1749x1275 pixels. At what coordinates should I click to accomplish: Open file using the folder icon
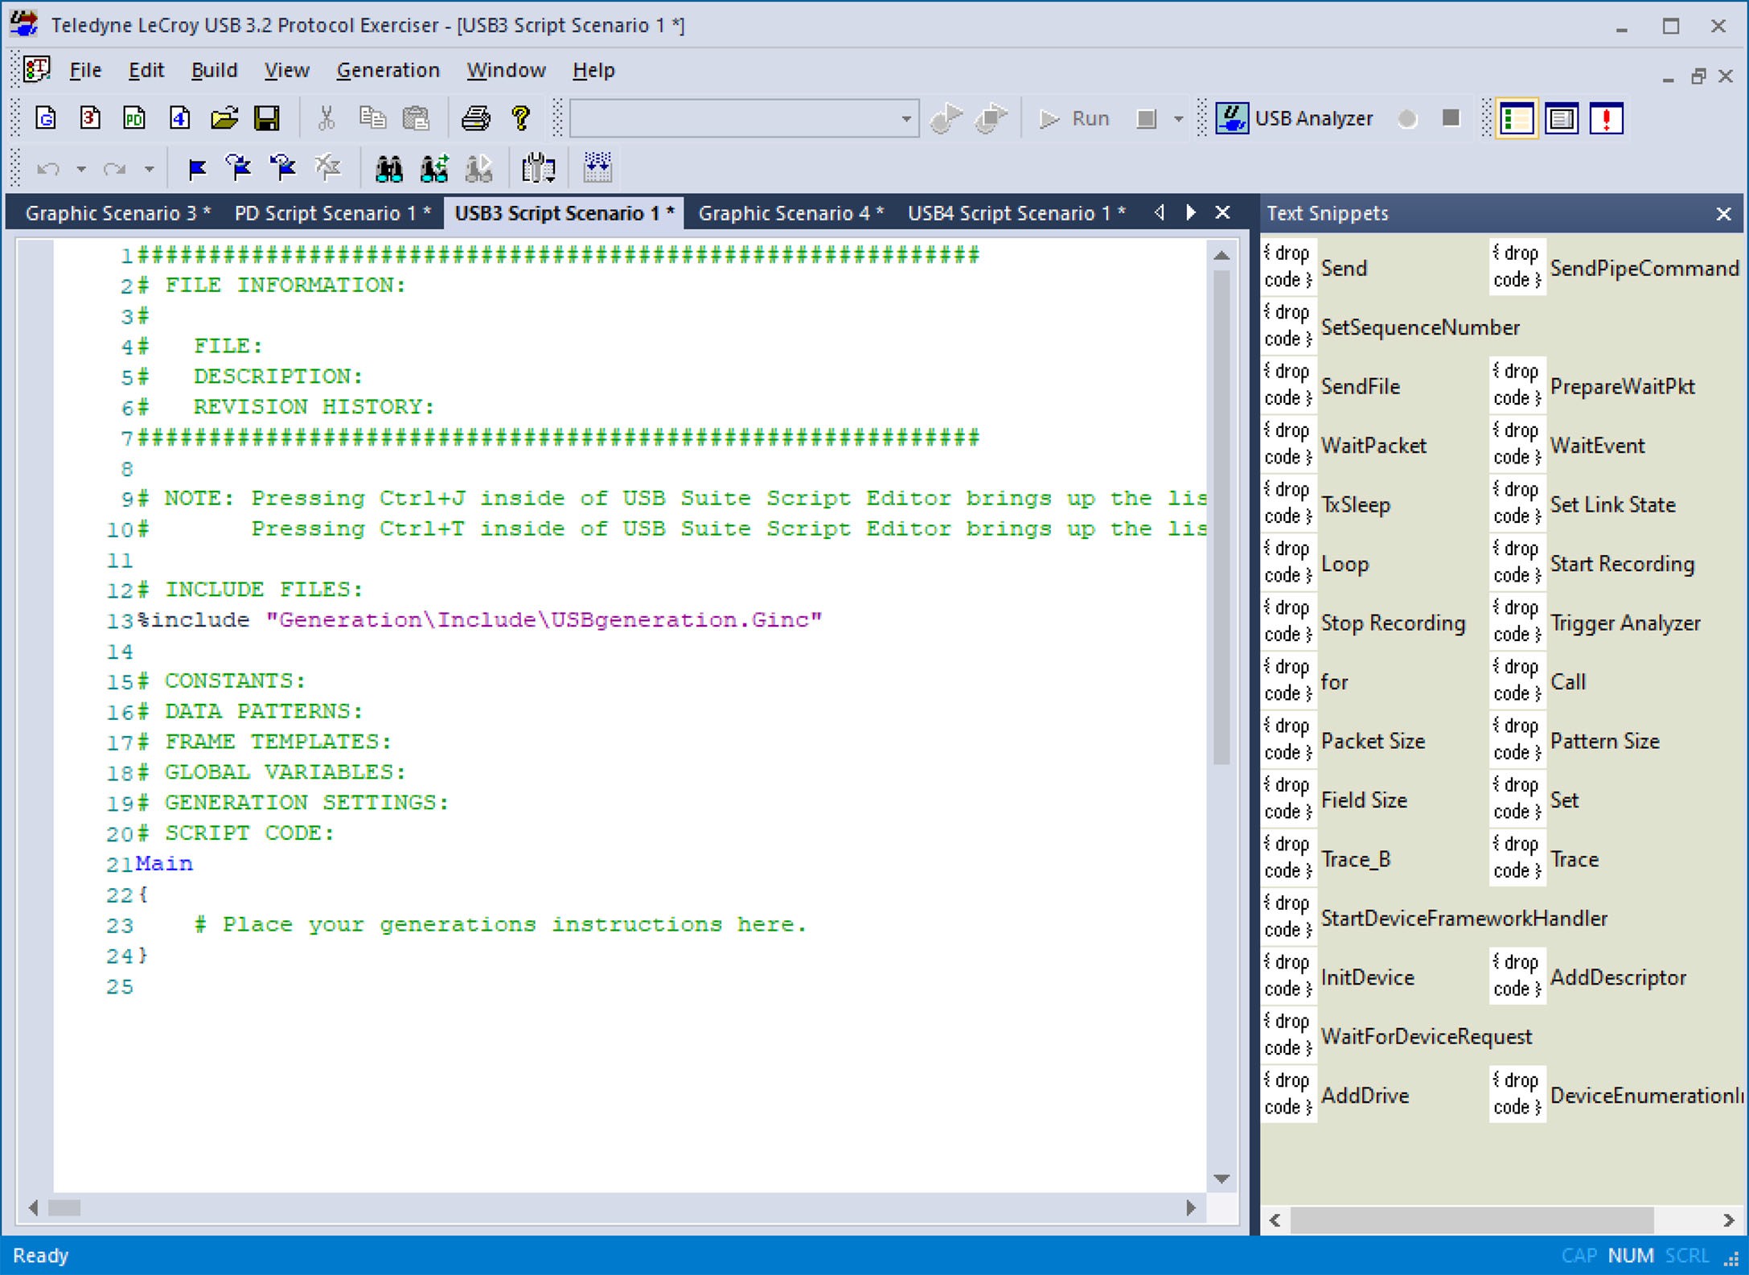click(224, 118)
